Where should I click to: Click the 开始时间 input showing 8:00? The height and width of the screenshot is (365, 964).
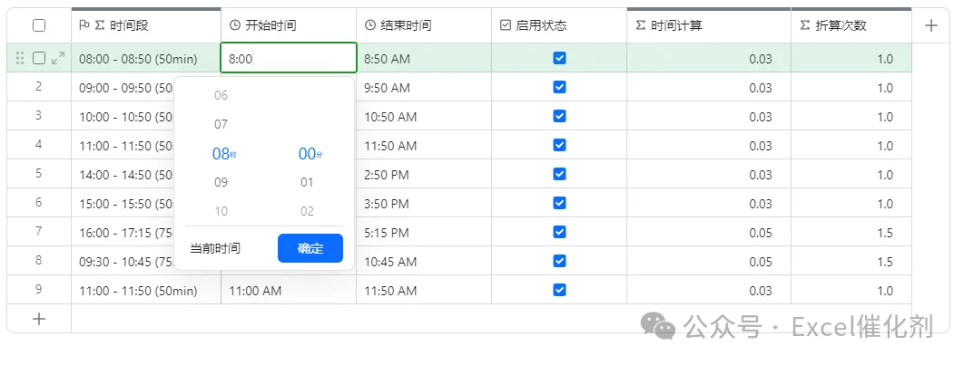289,58
